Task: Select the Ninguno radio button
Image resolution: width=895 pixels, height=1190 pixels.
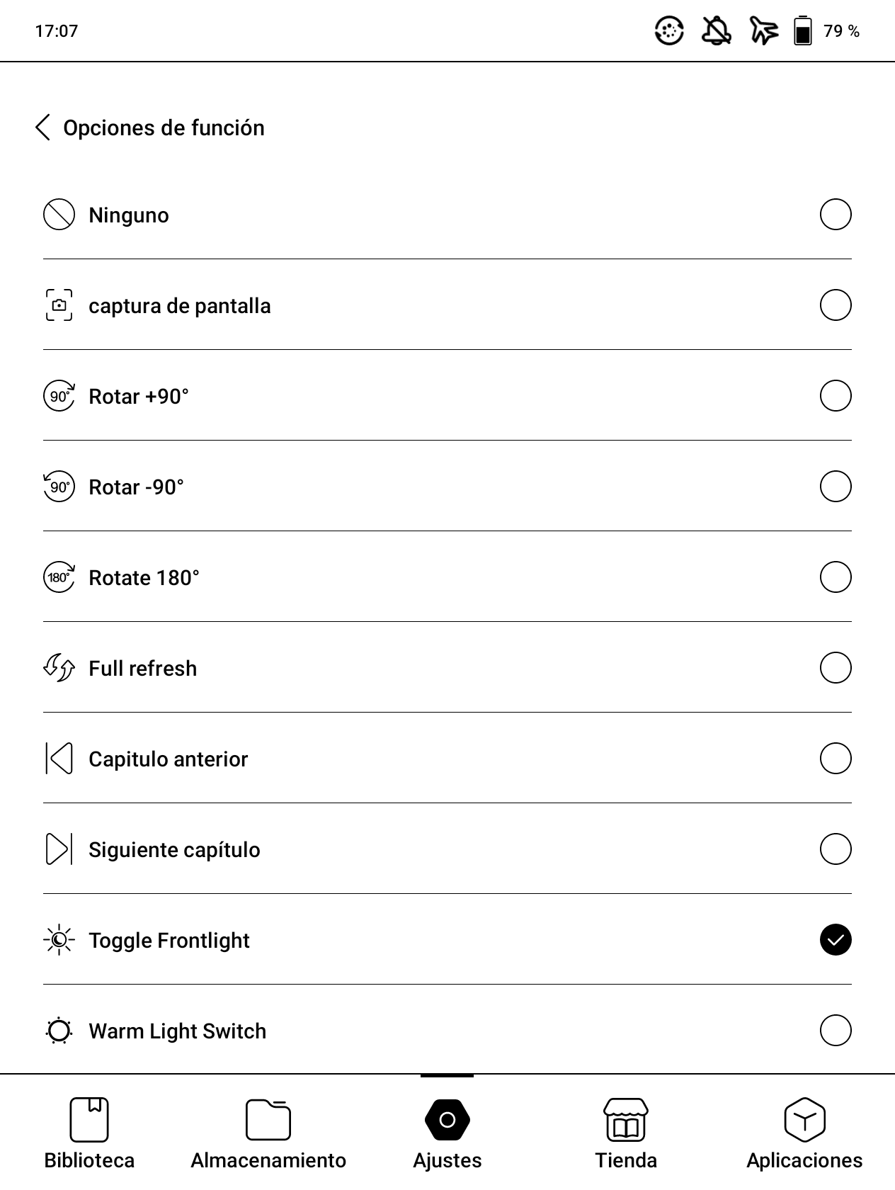Action: coord(836,215)
